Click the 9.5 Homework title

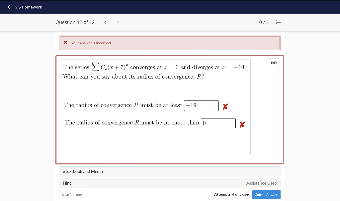(29, 7)
